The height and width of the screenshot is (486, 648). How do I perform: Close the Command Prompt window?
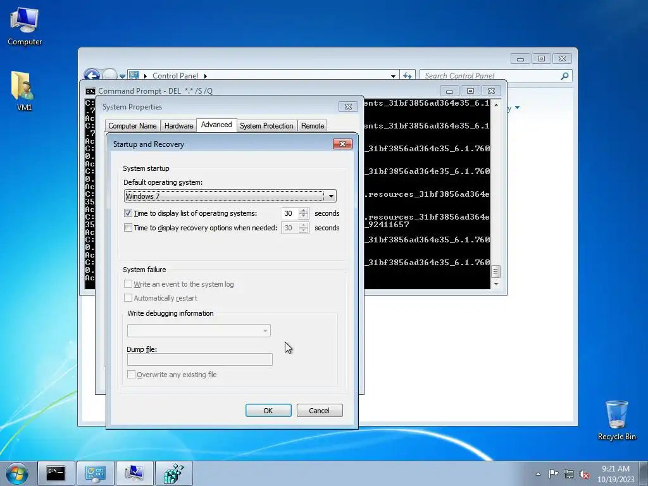pos(491,91)
